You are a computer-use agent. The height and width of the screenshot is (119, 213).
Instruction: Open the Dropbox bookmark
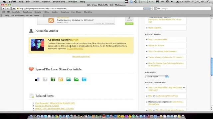pos(65,12)
